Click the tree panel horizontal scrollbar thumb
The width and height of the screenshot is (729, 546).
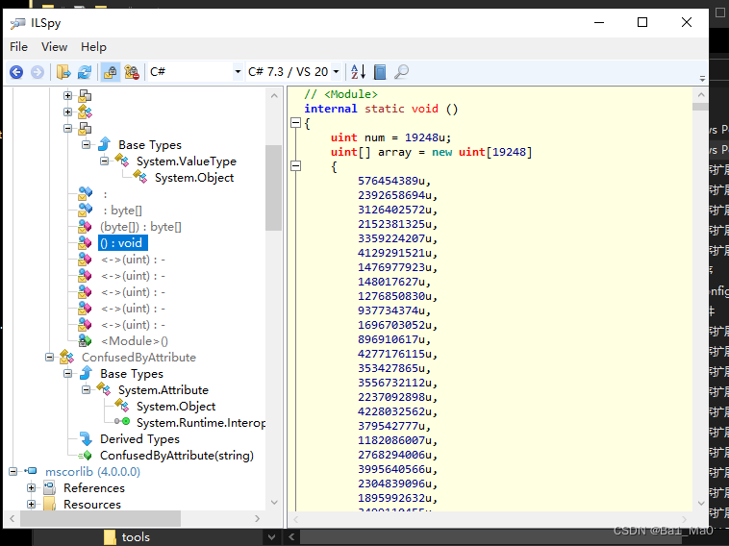[x=100, y=518]
